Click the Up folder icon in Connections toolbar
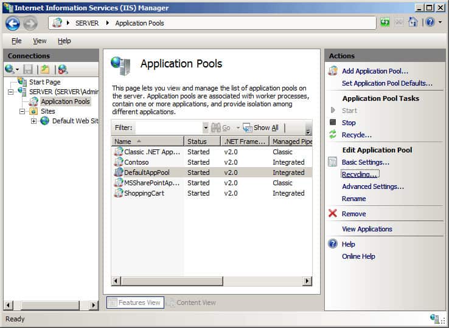The image size is (449, 328). 45,69
